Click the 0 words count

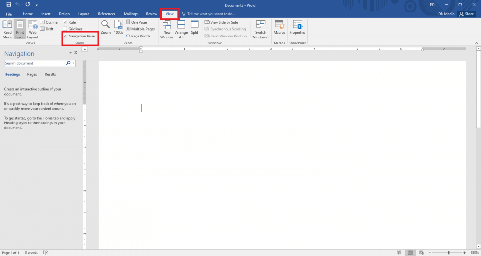tap(31, 253)
